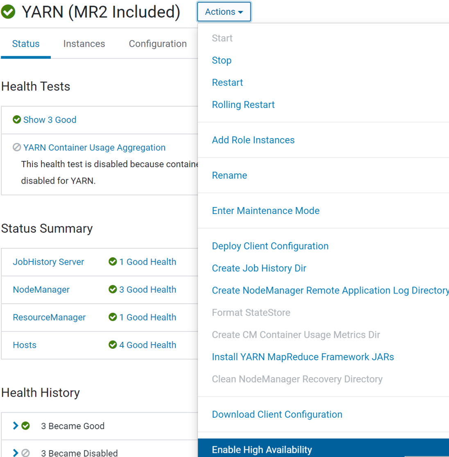This screenshot has width=449, height=457.
Task: Select Rolling Restart from the menu
Action: 243,105
